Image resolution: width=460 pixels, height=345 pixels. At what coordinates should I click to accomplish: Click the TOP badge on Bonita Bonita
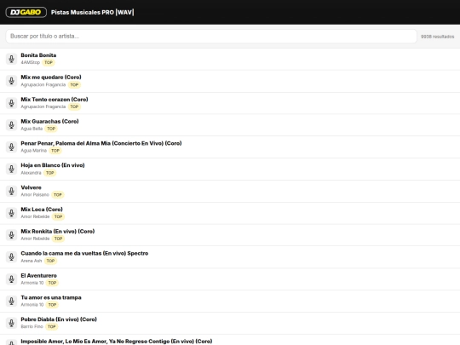(x=49, y=62)
